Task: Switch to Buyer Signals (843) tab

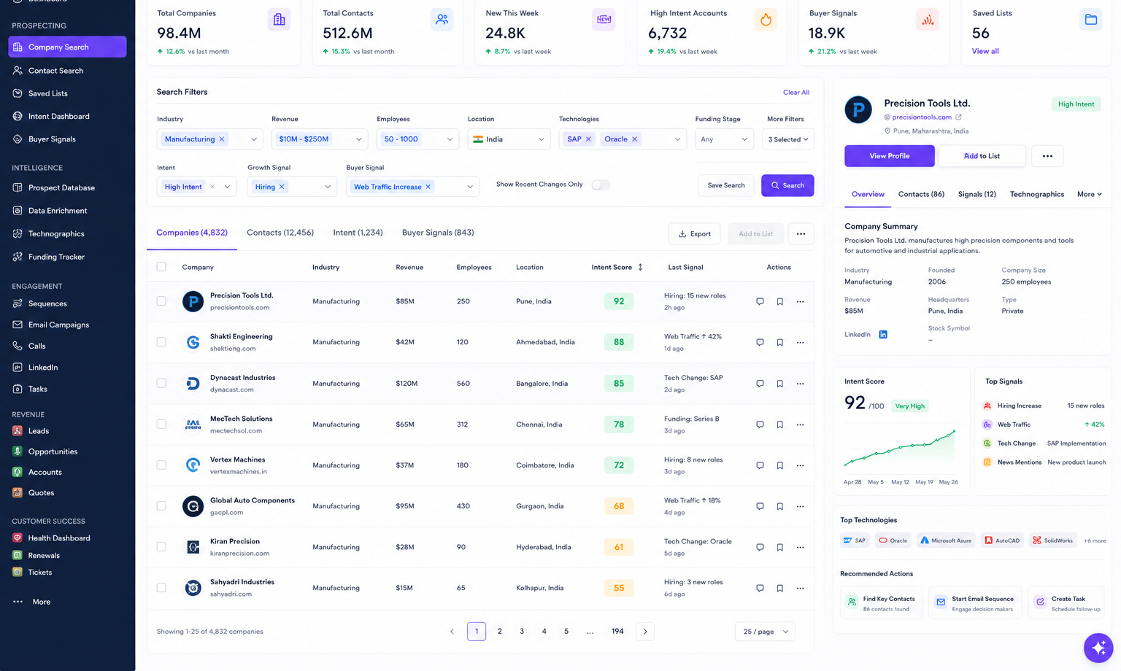Action: 438,233
